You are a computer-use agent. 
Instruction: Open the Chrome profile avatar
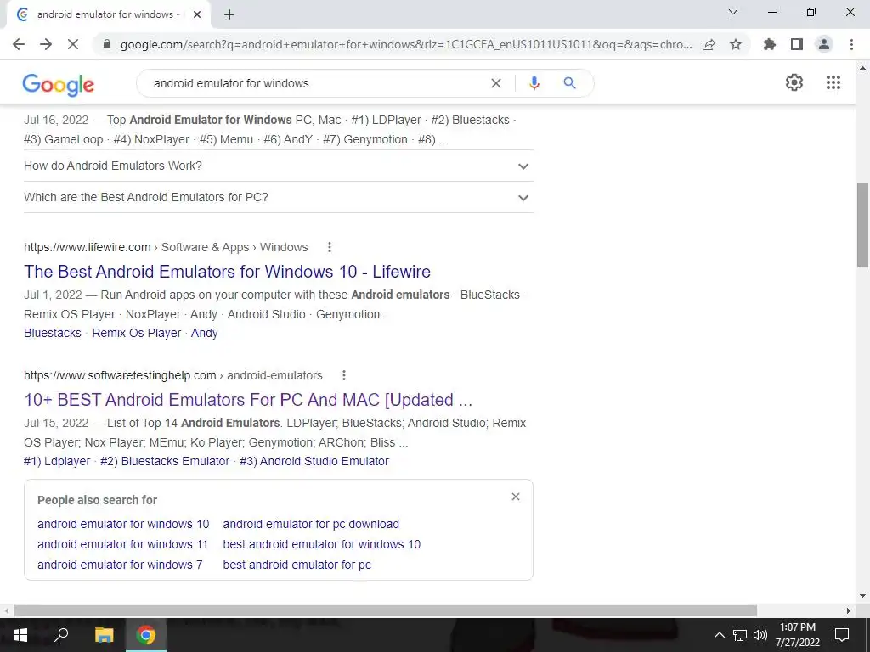[x=824, y=44]
